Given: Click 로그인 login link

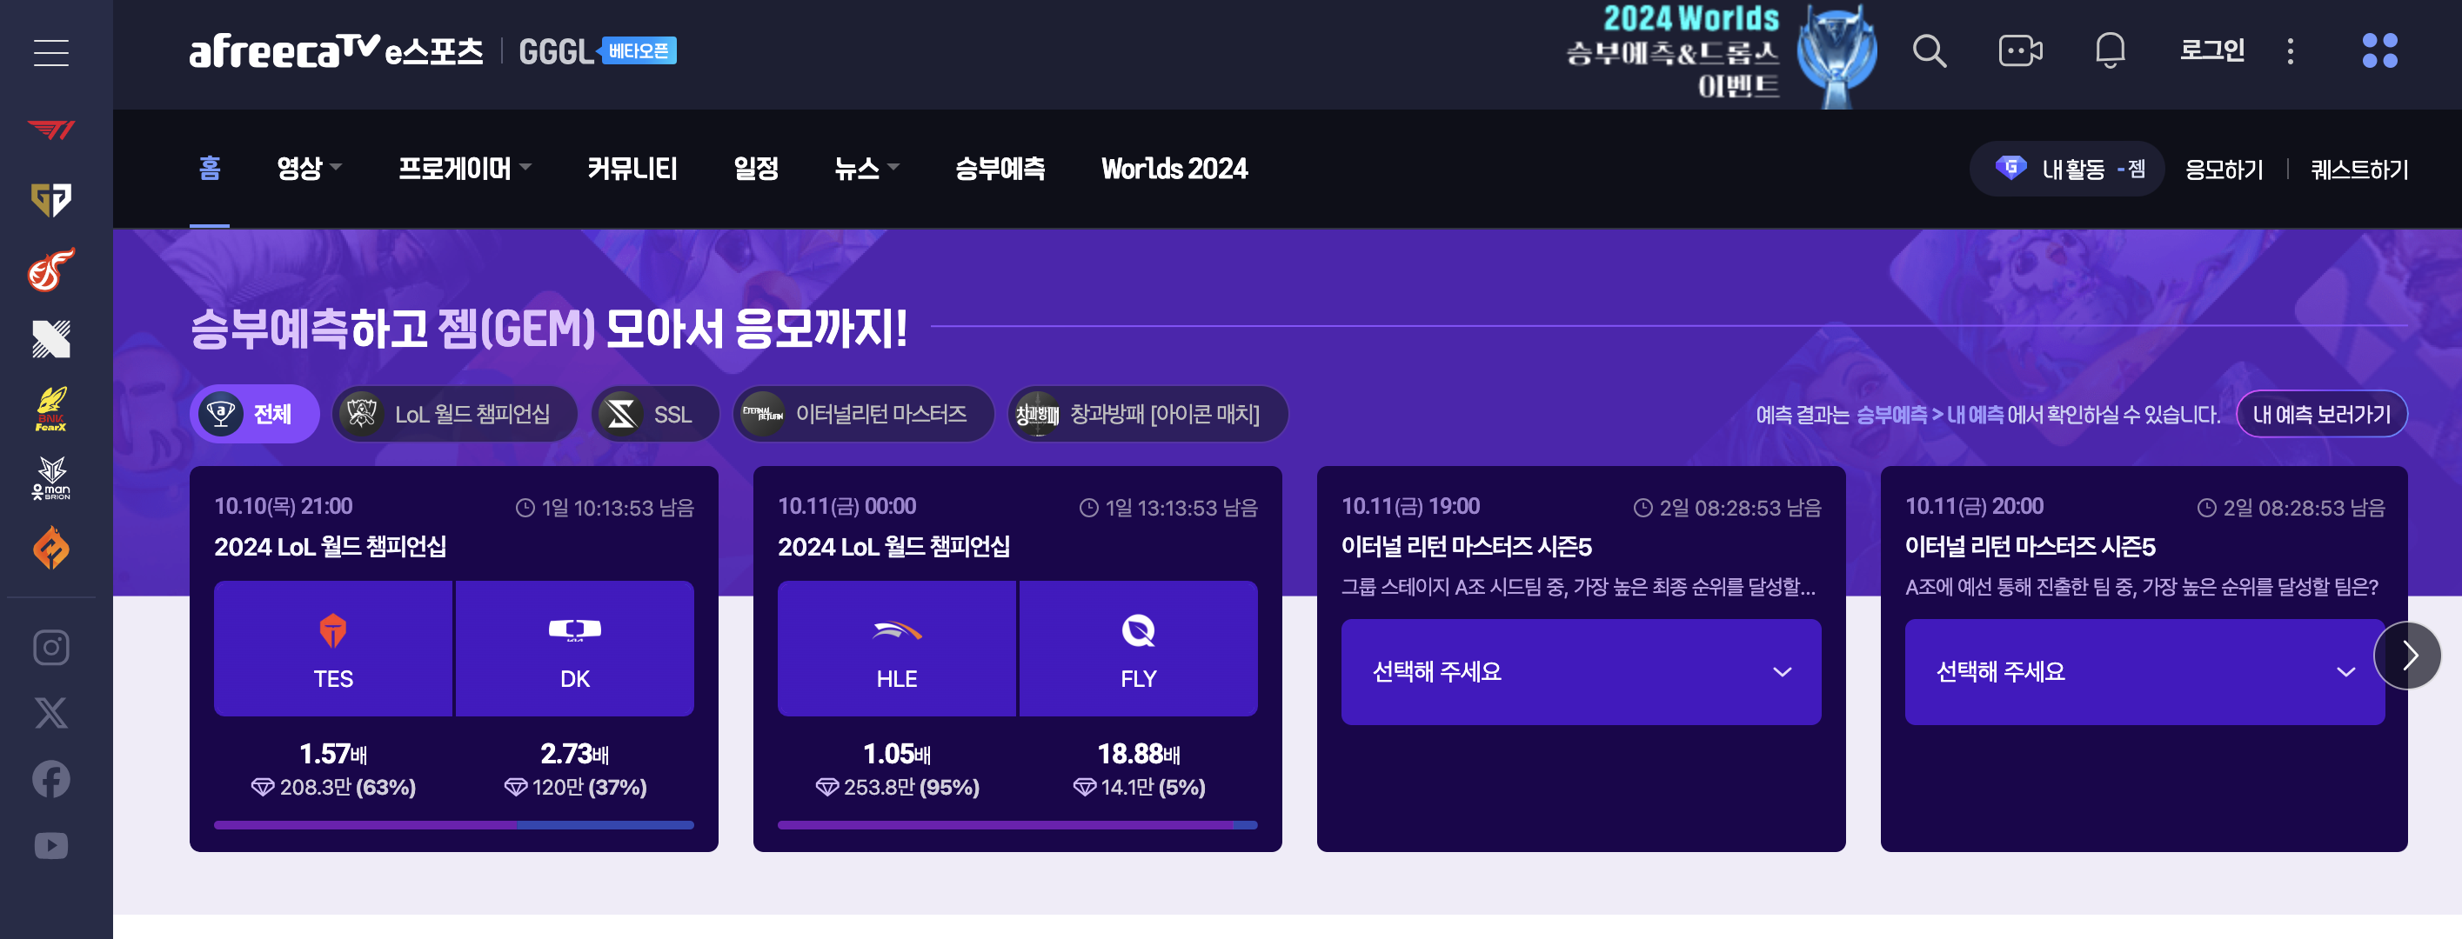Looking at the screenshot, I should [x=2211, y=50].
